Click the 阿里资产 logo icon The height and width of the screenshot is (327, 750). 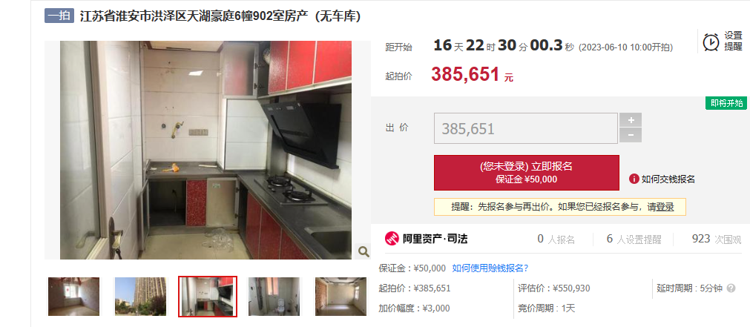[392, 239]
